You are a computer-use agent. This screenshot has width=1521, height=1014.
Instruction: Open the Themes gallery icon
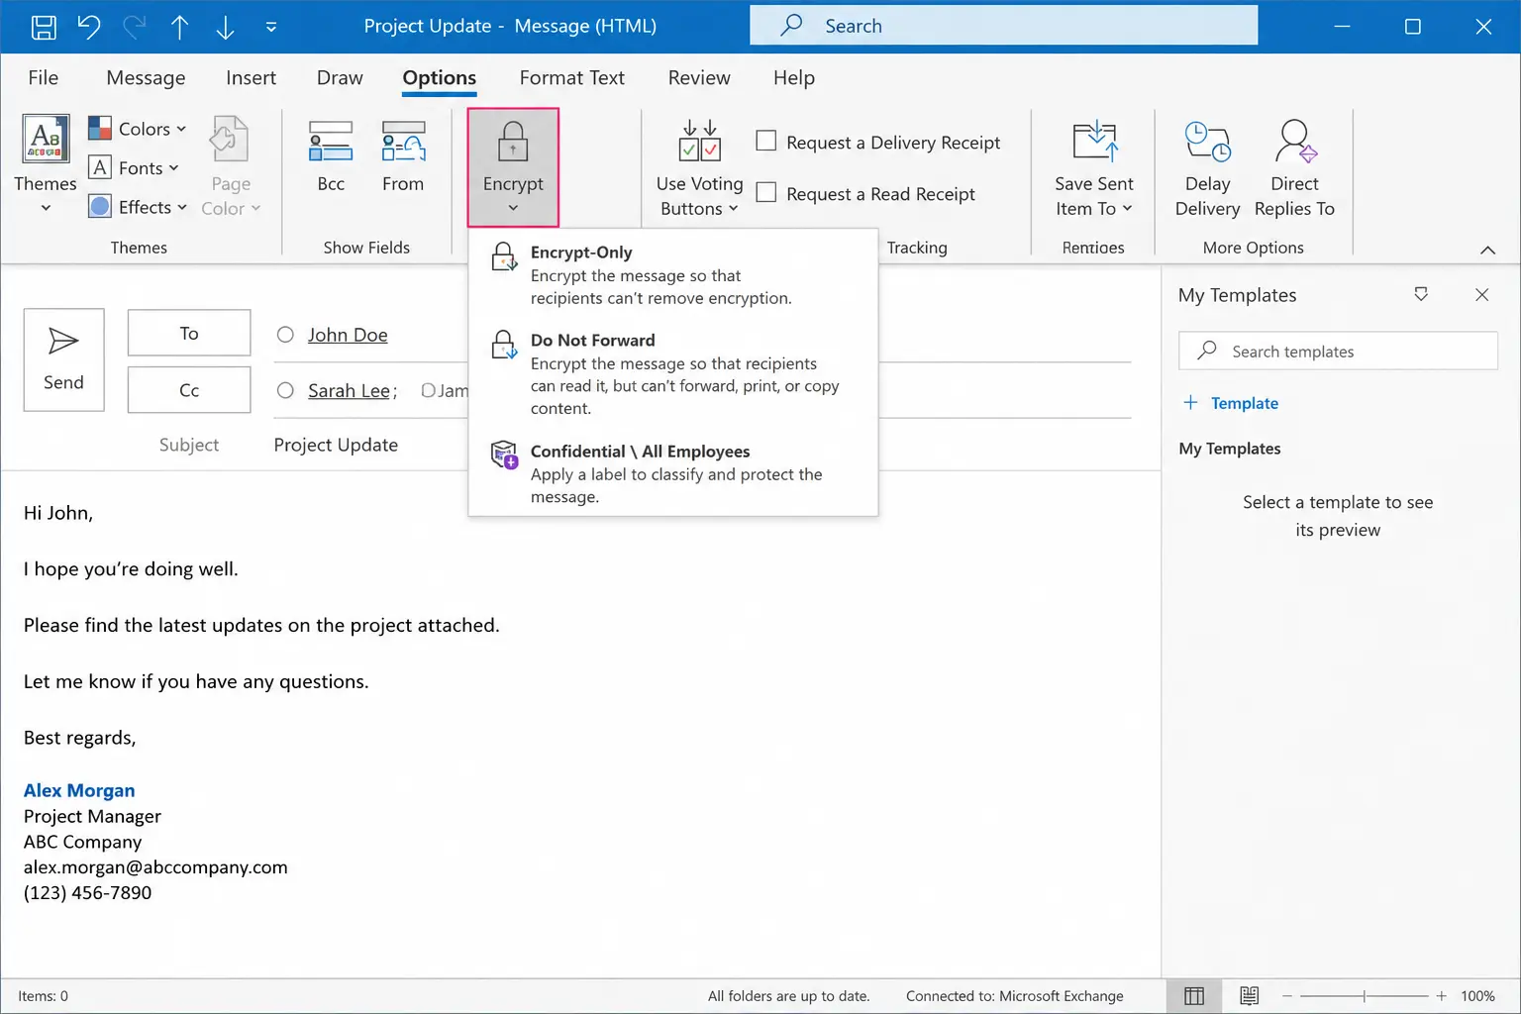pos(46,139)
